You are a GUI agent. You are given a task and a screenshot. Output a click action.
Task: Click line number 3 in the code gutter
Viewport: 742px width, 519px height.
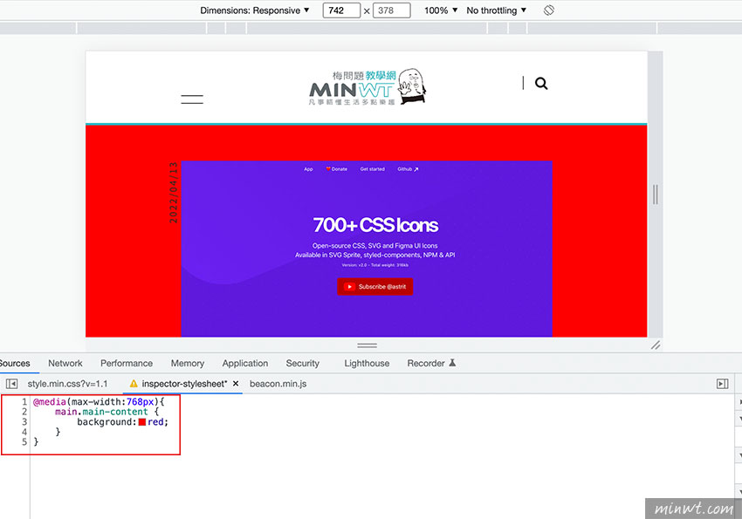(x=24, y=421)
